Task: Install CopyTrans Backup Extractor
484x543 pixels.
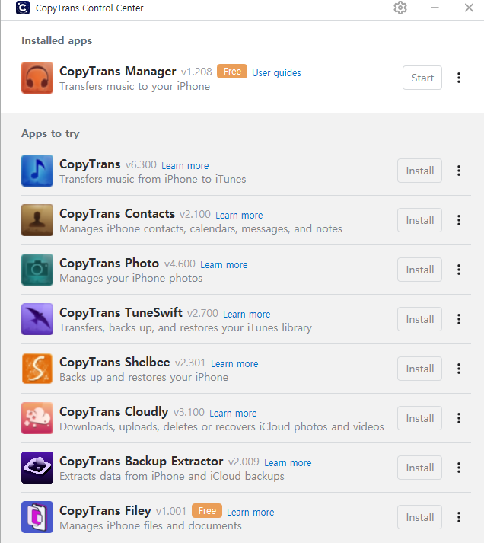Action: 419,468
